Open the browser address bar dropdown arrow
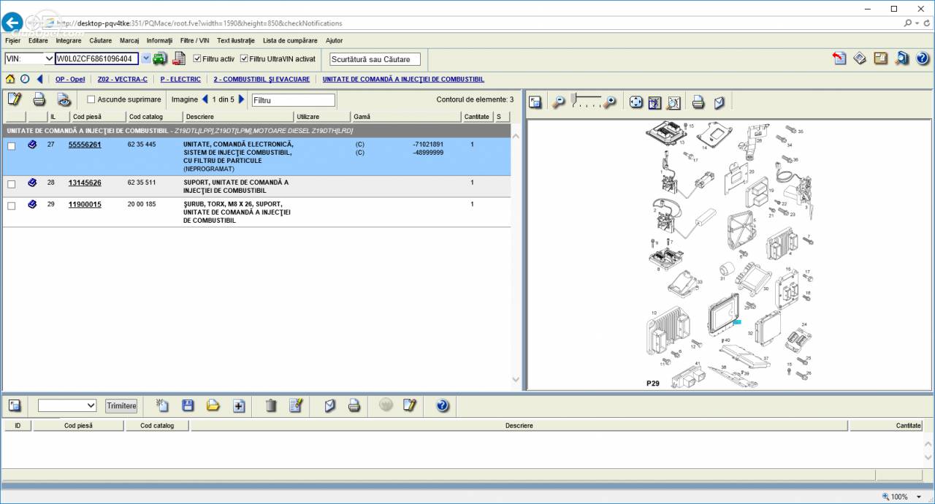Viewport: 935px width, 504px height. coord(917,23)
